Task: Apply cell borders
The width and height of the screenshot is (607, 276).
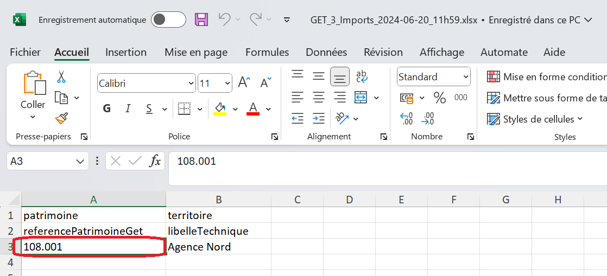Action: coord(185,109)
